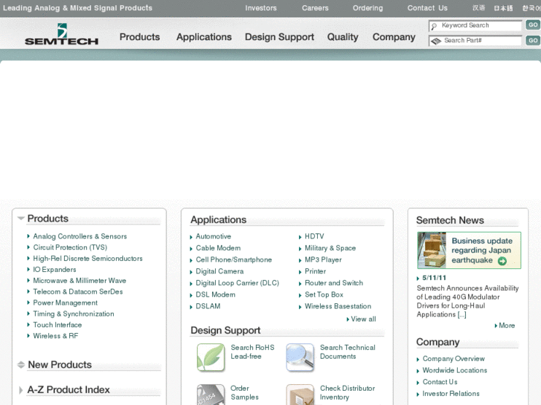Image resolution: width=541 pixels, height=405 pixels.
Task: Open Company Overview
Action: pyautogui.click(x=453, y=359)
